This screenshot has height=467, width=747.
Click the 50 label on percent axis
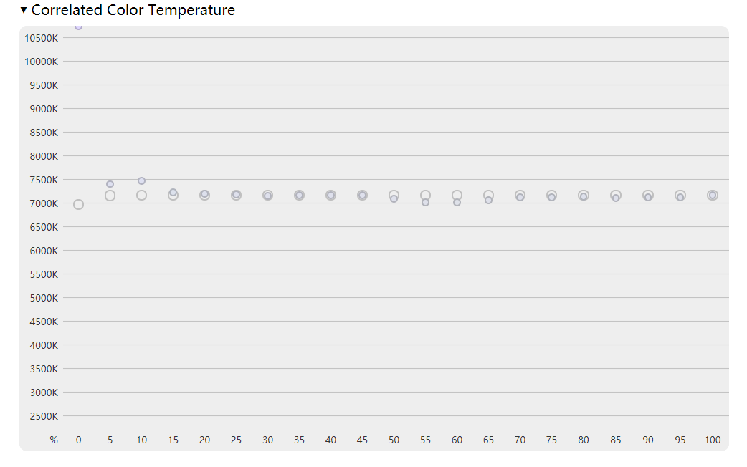(394, 440)
